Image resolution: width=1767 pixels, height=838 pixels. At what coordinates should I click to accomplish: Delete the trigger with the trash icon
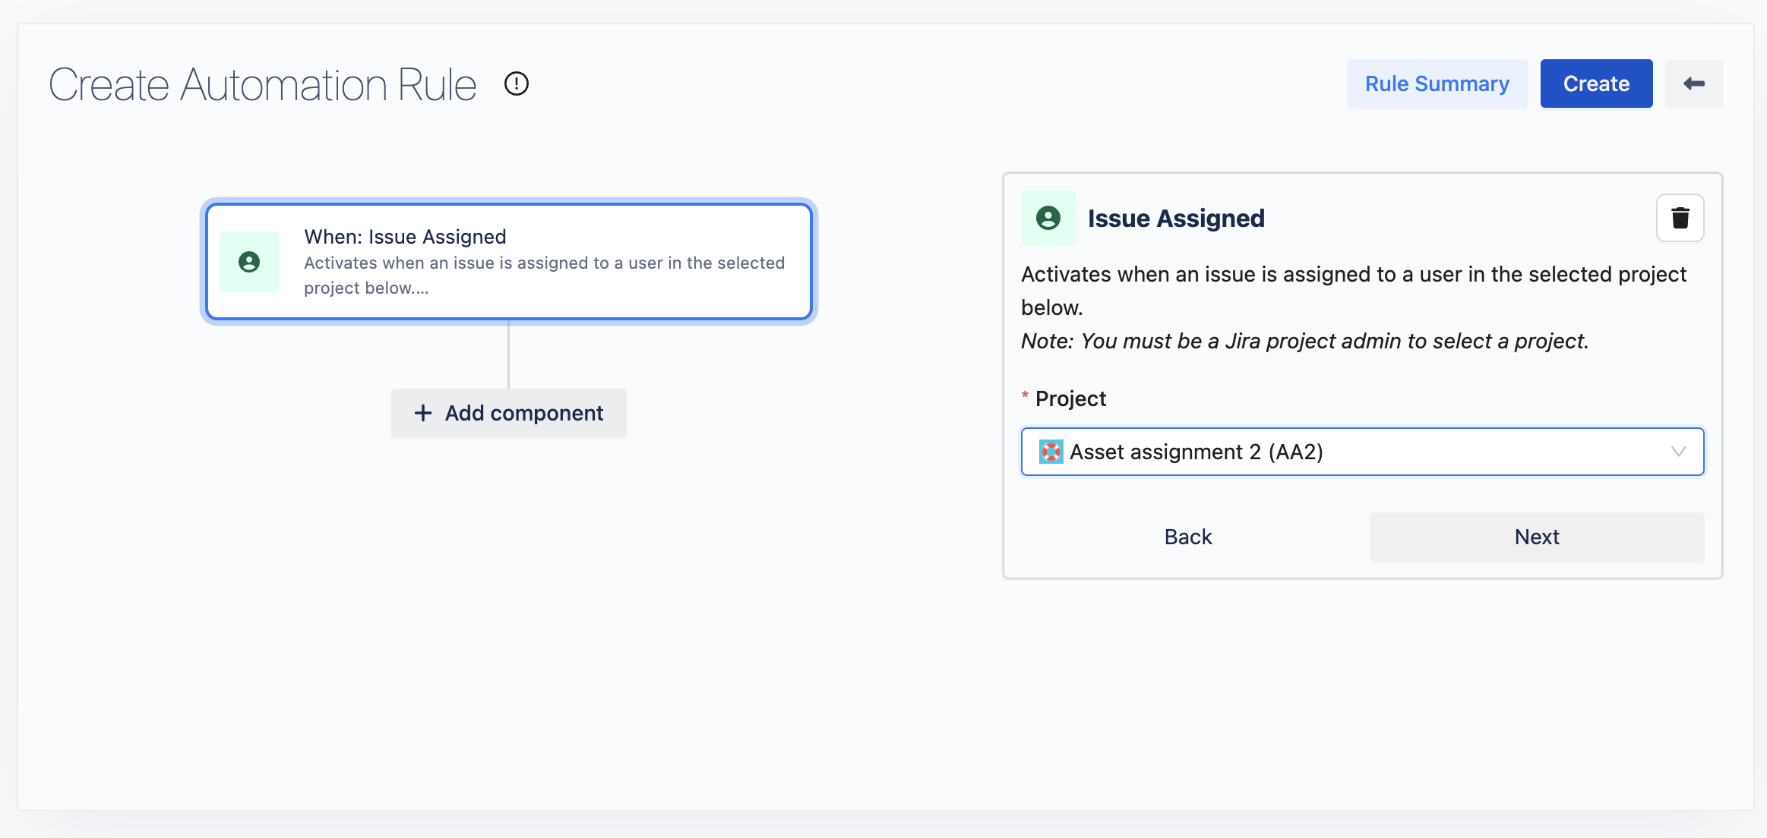coord(1680,219)
